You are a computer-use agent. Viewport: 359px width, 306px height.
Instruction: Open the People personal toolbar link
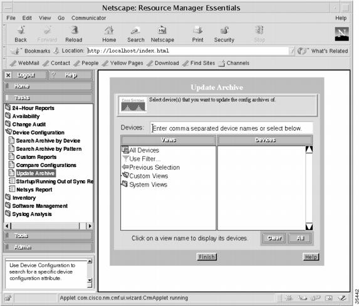pyautogui.click(x=86, y=63)
